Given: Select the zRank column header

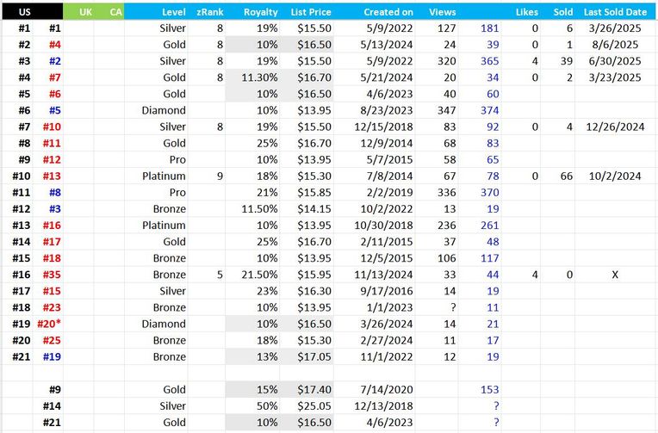Looking at the screenshot, I should [210, 12].
